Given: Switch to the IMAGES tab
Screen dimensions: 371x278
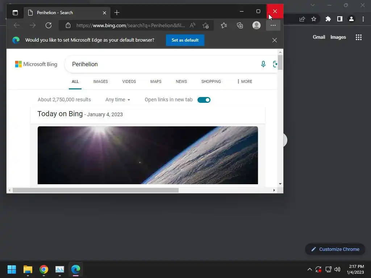Looking at the screenshot, I should pos(100,81).
